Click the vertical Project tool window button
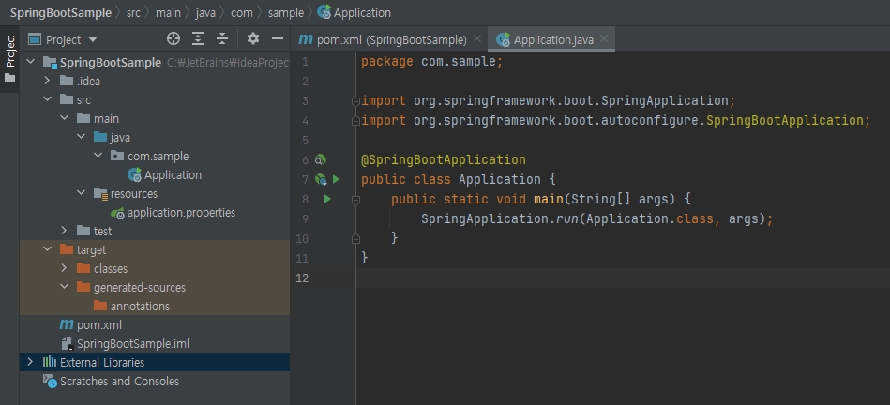The image size is (890, 405). 9,58
